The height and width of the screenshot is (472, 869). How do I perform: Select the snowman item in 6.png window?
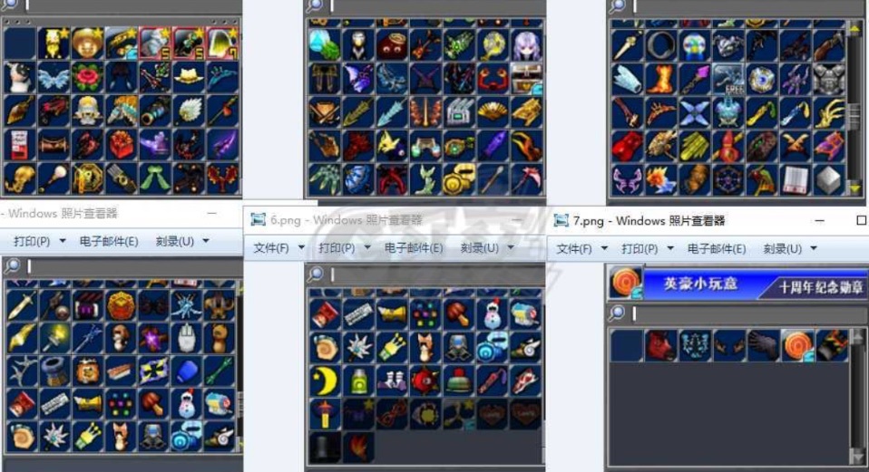[x=493, y=313]
